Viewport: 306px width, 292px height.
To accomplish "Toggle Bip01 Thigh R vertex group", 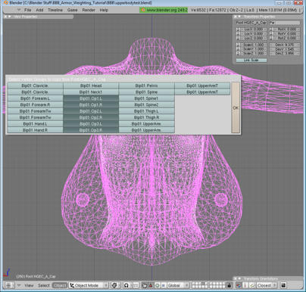I will tap(146, 117).
